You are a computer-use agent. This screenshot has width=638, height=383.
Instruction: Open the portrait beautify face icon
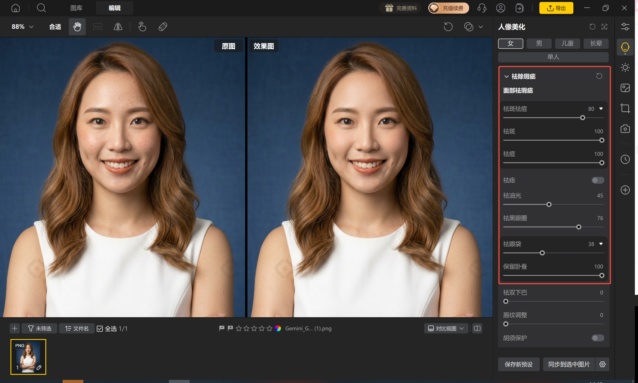[x=625, y=47]
